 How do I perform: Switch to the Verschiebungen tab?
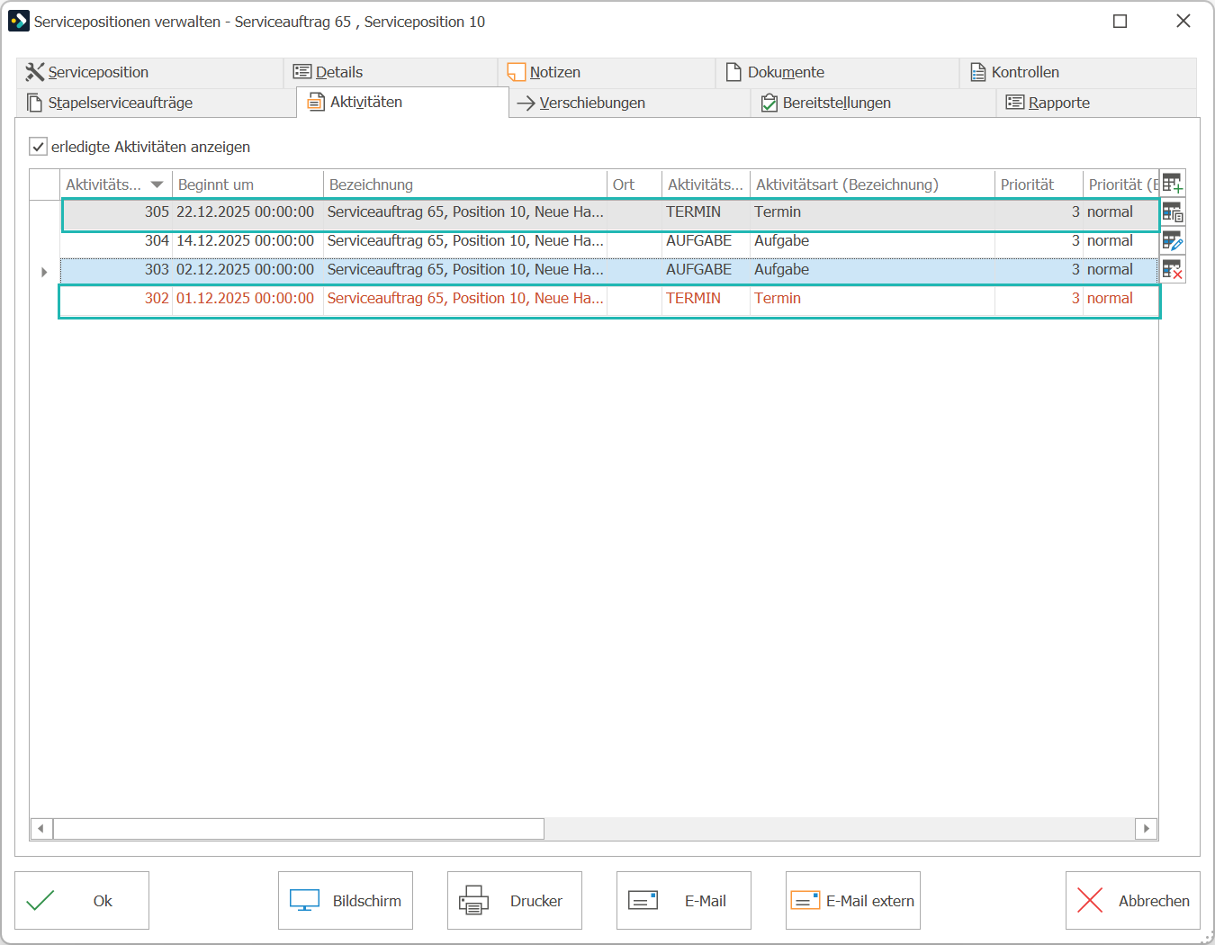pyautogui.click(x=630, y=103)
